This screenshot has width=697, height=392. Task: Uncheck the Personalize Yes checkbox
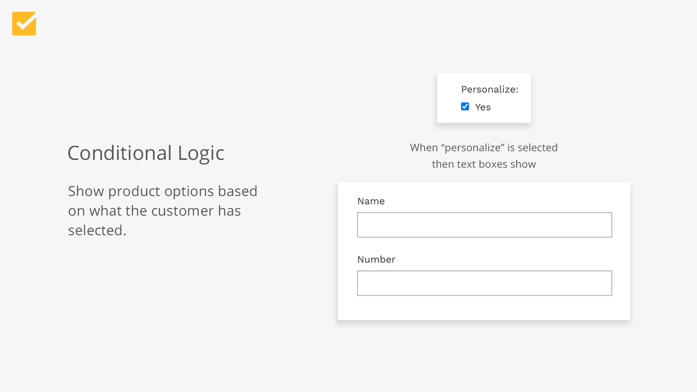coord(465,107)
